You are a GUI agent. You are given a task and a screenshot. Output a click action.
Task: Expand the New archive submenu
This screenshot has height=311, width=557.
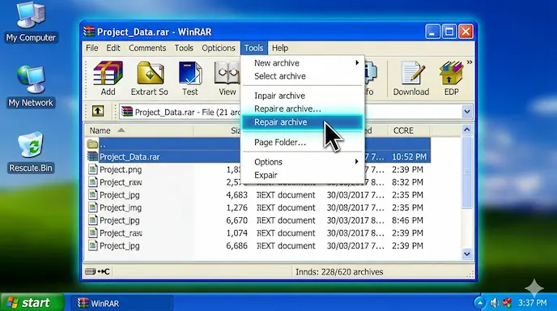click(357, 63)
